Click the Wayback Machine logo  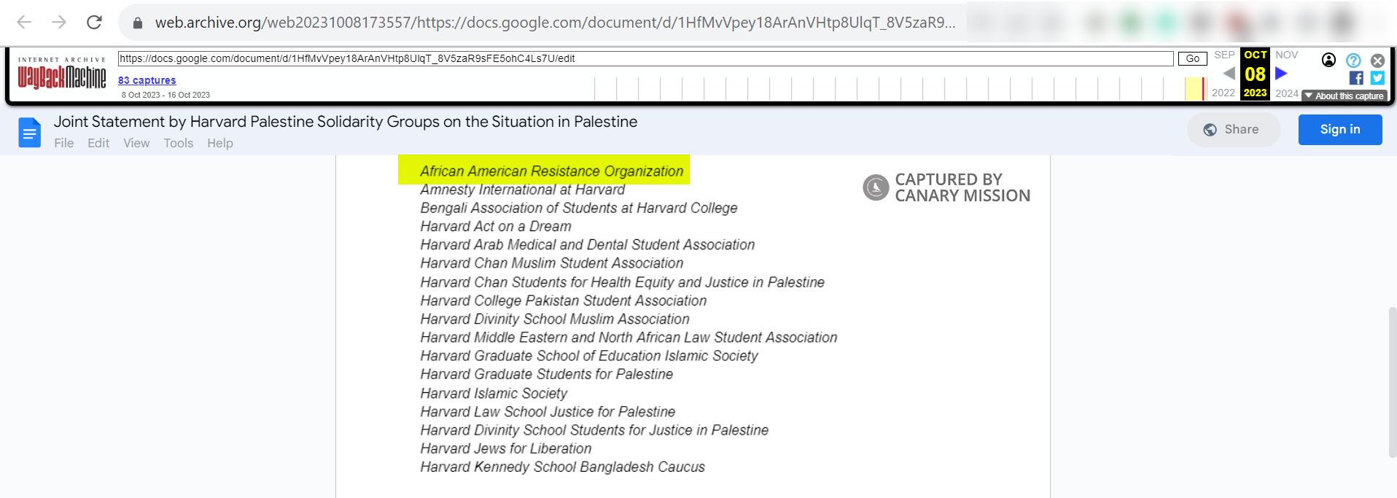[x=62, y=74]
